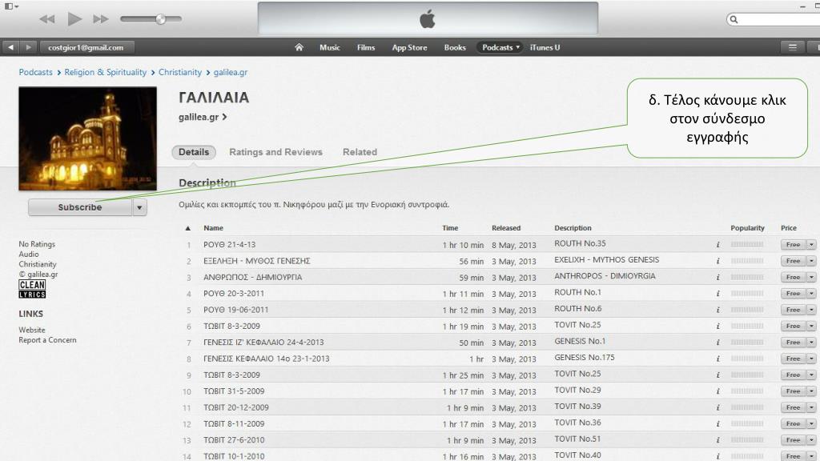820x461 pixels.
Task: Show info for ΑΝΘΡΩΠΟΣ - ΔΗΜΙΟΥΡΓΙΑ episode
Action: (x=718, y=277)
